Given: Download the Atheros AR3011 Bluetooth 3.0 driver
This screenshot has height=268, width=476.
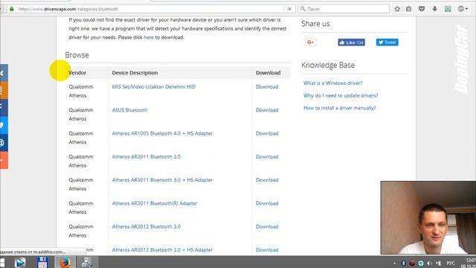Looking at the screenshot, I should 267,157.
